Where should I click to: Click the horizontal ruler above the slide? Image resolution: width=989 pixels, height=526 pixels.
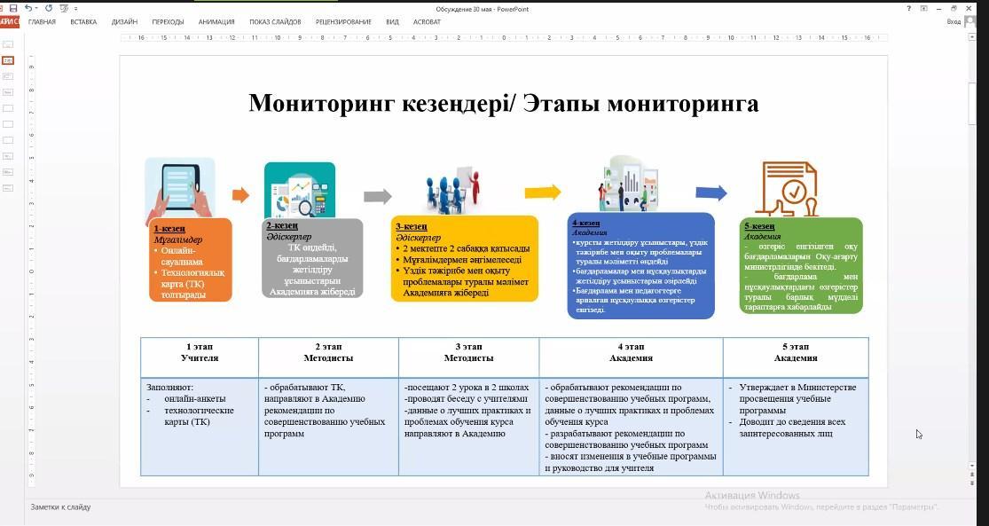503,38
